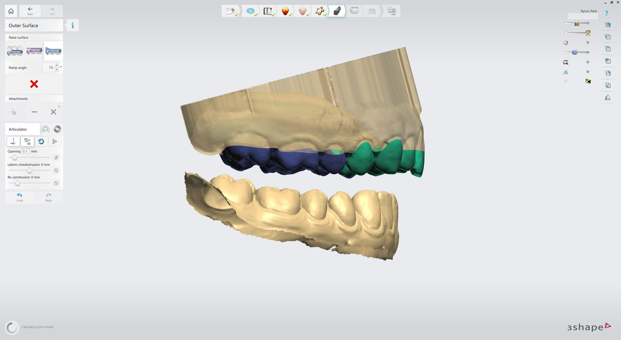Cancel raise surface with the red X
This screenshot has width=621, height=340.
(34, 84)
